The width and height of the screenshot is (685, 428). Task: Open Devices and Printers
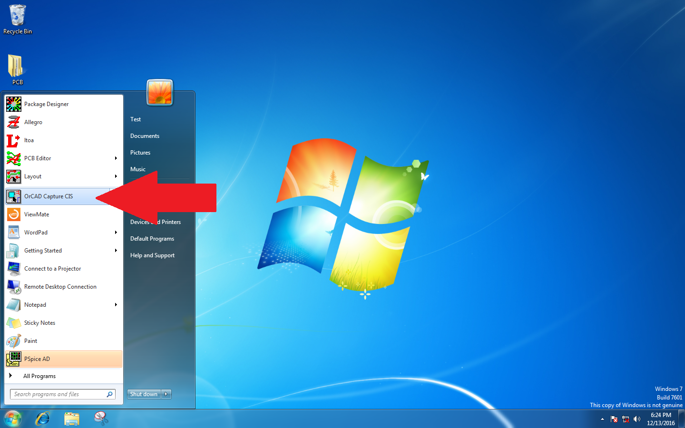pos(156,222)
